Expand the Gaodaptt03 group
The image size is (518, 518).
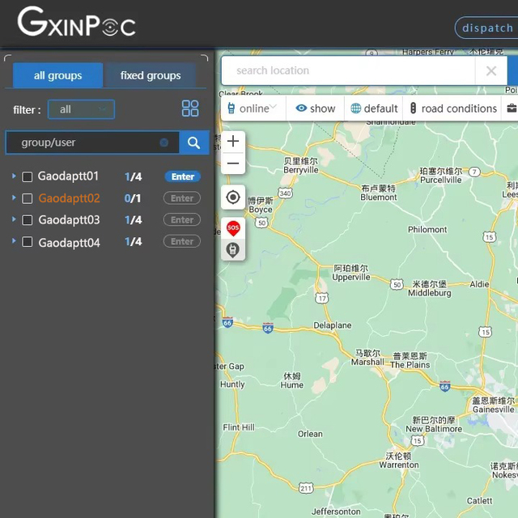point(14,219)
